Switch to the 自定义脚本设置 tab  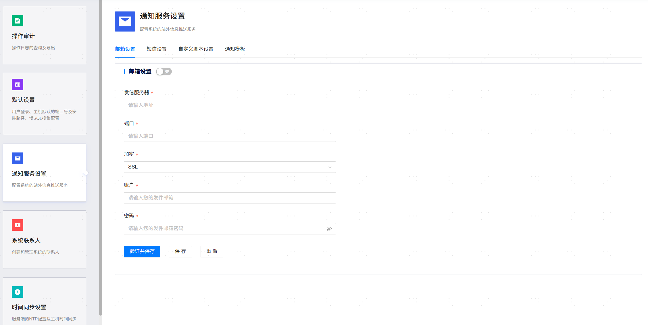[196, 49]
